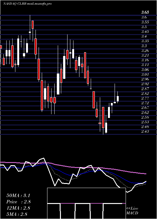Viewport: 157px width, 219px height.
Task: Select the 2.72 price value
Action: pyautogui.click(x=145, y=103)
